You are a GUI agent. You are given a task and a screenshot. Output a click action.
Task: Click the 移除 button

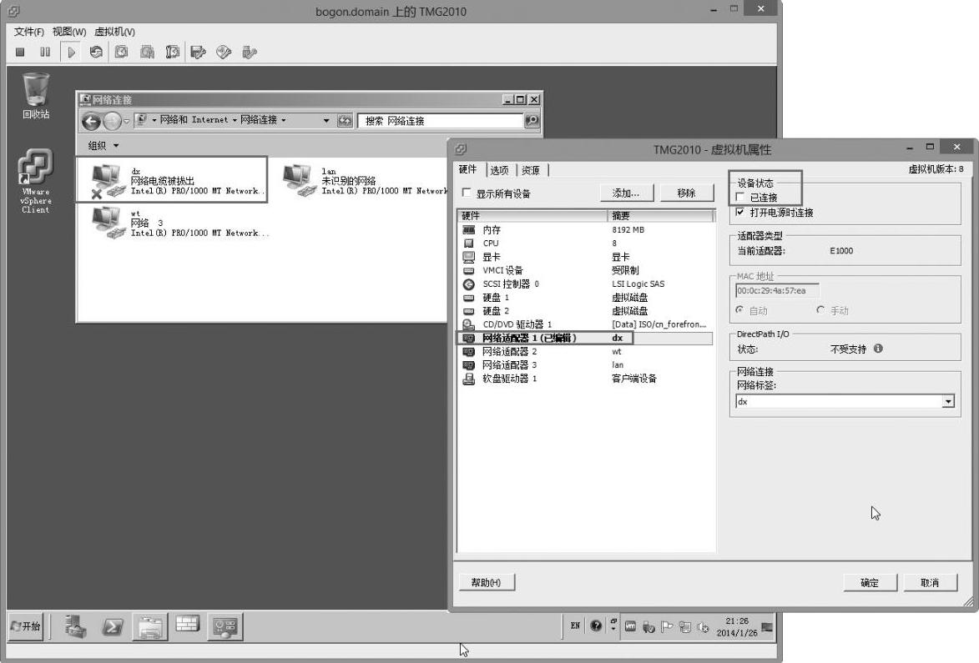[x=686, y=193]
